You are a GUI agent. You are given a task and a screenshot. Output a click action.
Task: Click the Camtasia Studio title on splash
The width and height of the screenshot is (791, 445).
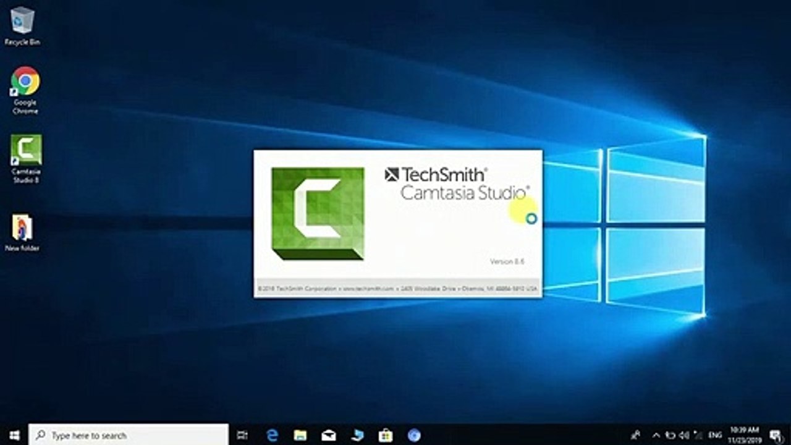coord(465,192)
